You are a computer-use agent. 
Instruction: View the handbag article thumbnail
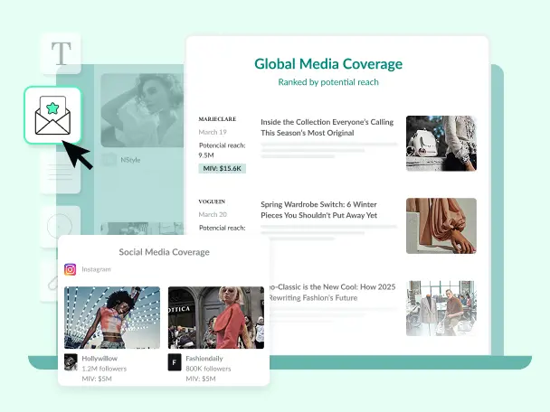tap(441, 144)
